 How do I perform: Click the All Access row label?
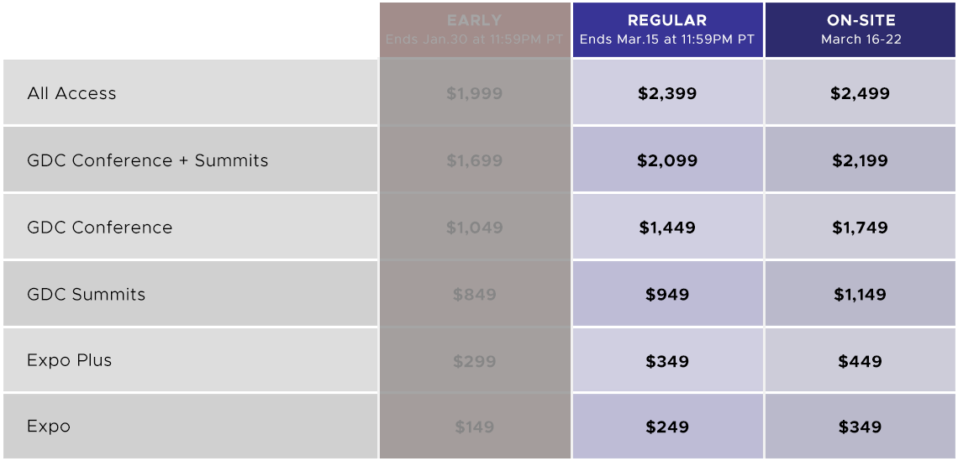point(71,93)
